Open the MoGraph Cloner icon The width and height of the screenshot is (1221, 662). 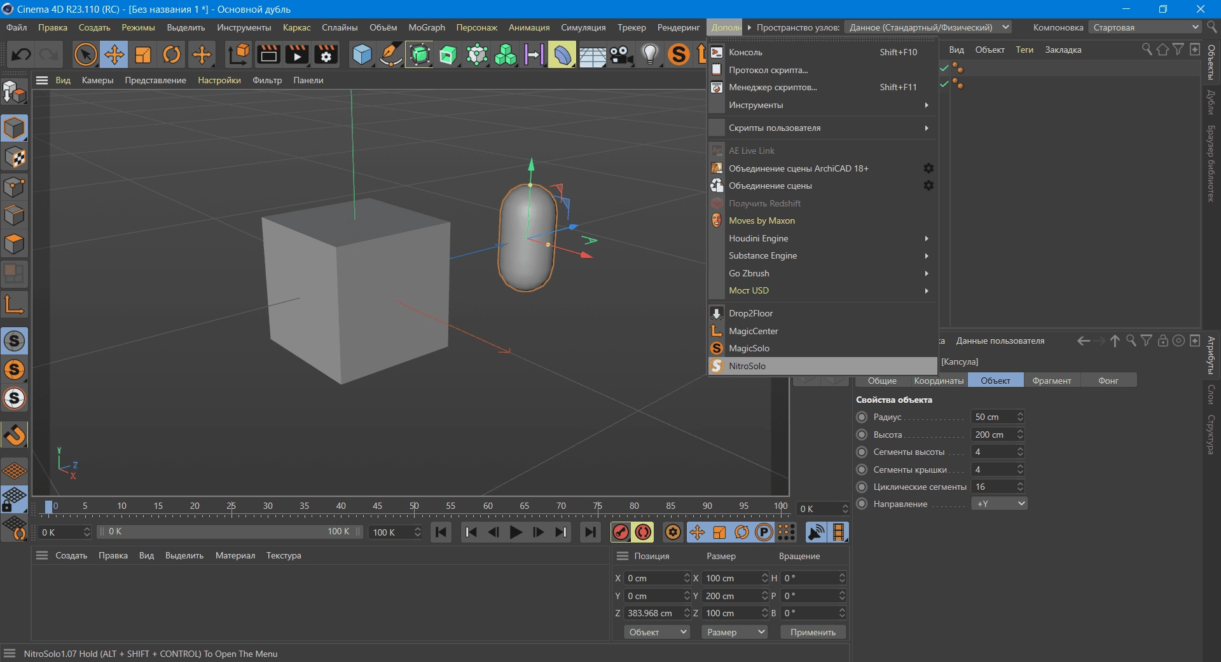(x=506, y=55)
